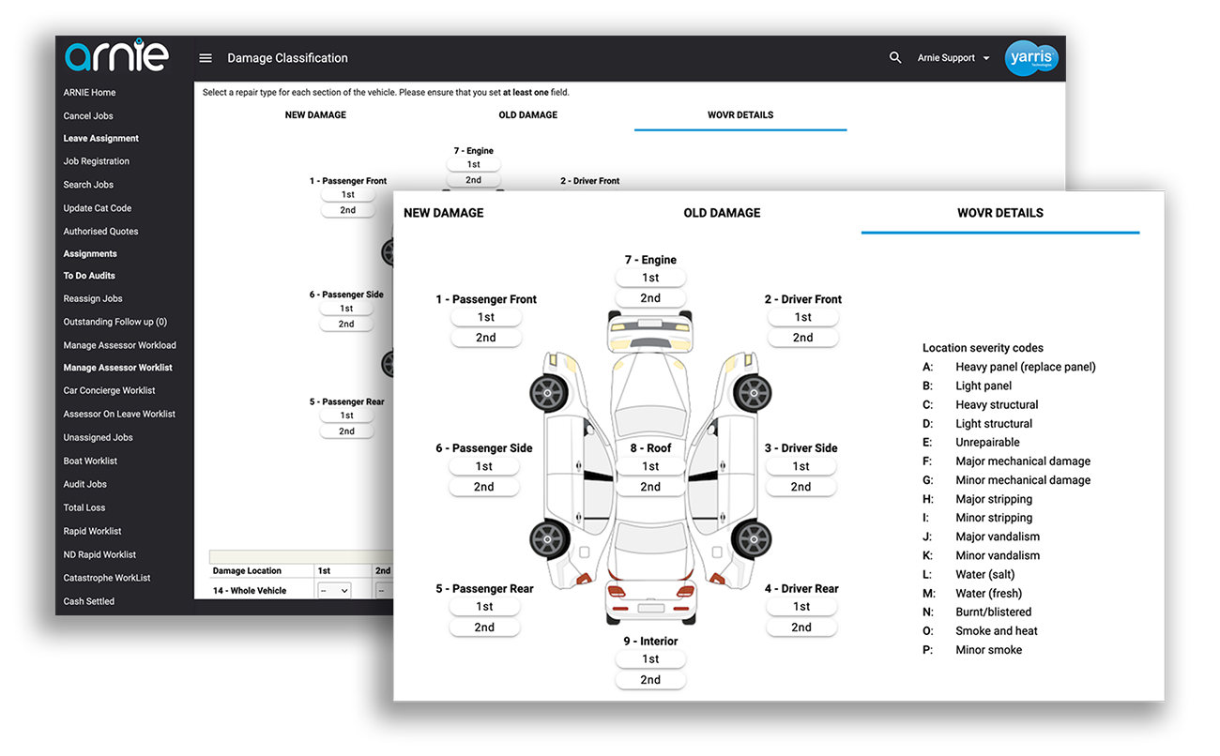Click the arnie logo
This screenshot has height=756, width=1220.
coord(116,54)
